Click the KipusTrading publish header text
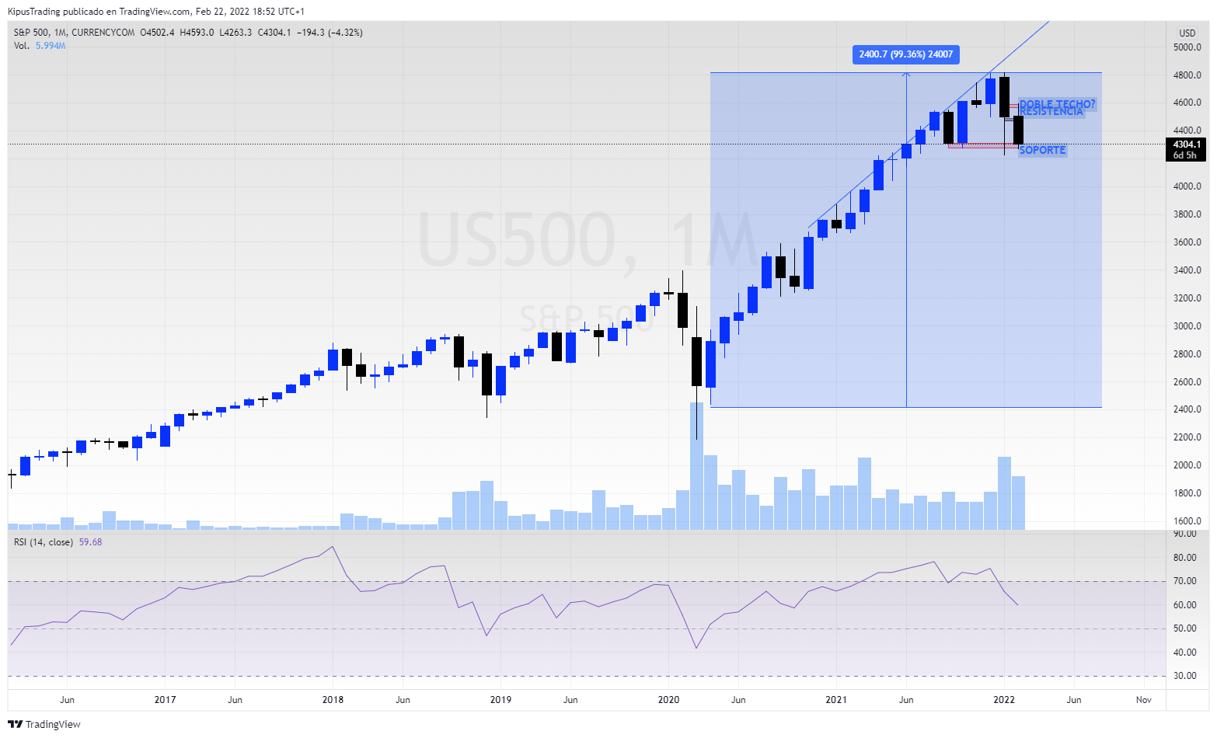1217x738 pixels. tap(156, 12)
